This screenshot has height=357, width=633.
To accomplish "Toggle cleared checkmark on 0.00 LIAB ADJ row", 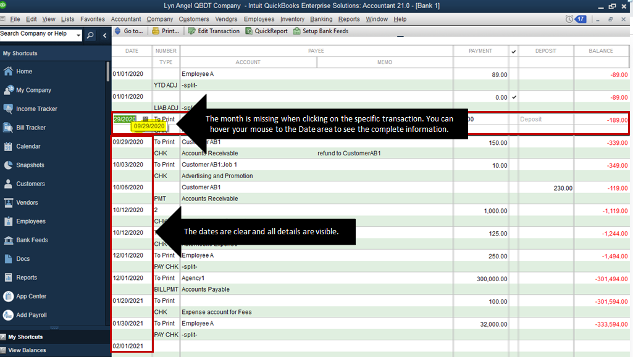I will pos(514,97).
